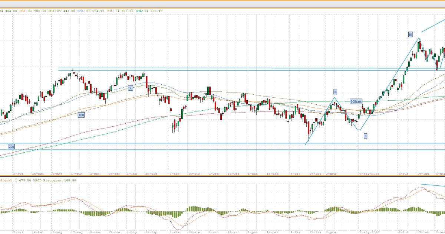The width and height of the screenshot is (445, 234).
Task: Click "19-lis" on the lower MACD axis
Action: [315, 232]
